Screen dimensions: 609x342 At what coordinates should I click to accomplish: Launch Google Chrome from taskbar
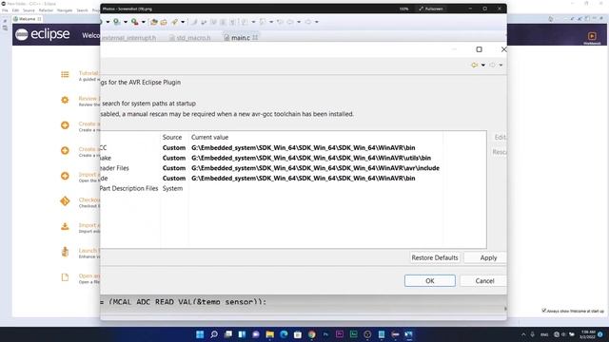(312, 334)
